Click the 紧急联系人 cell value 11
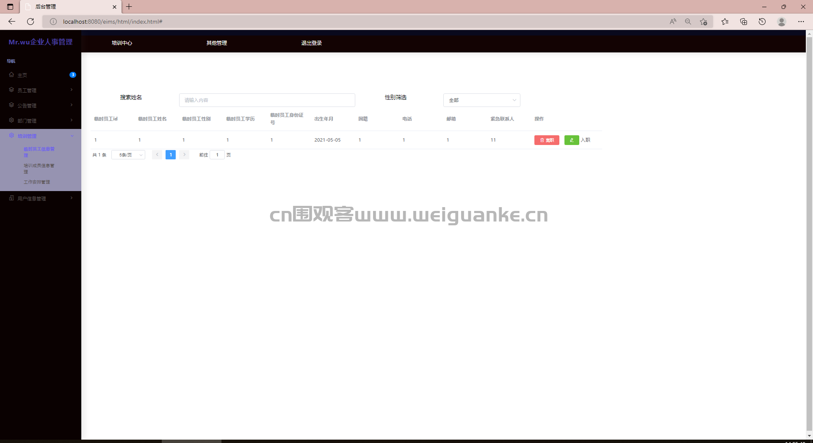813x443 pixels. click(493, 140)
